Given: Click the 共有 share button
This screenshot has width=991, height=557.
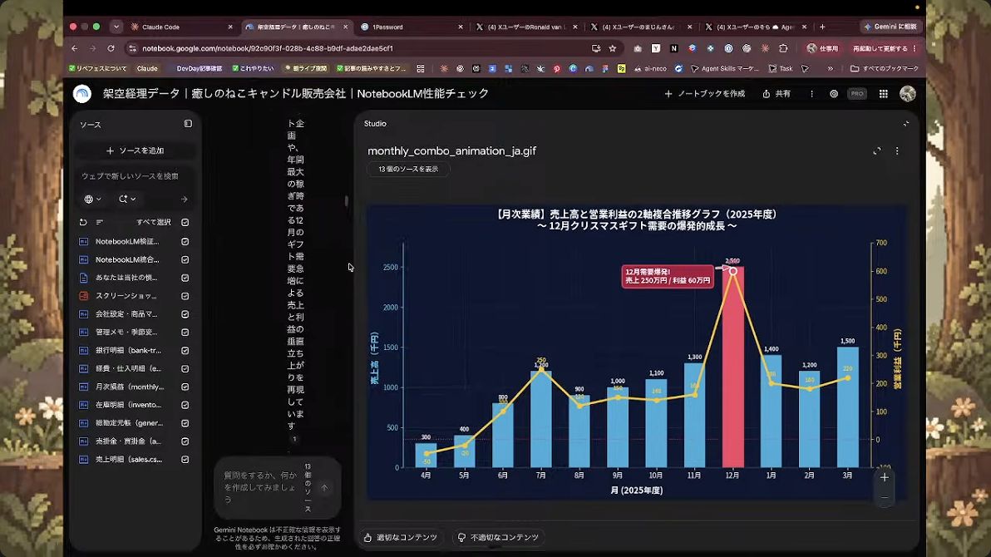Looking at the screenshot, I should pos(777,94).
